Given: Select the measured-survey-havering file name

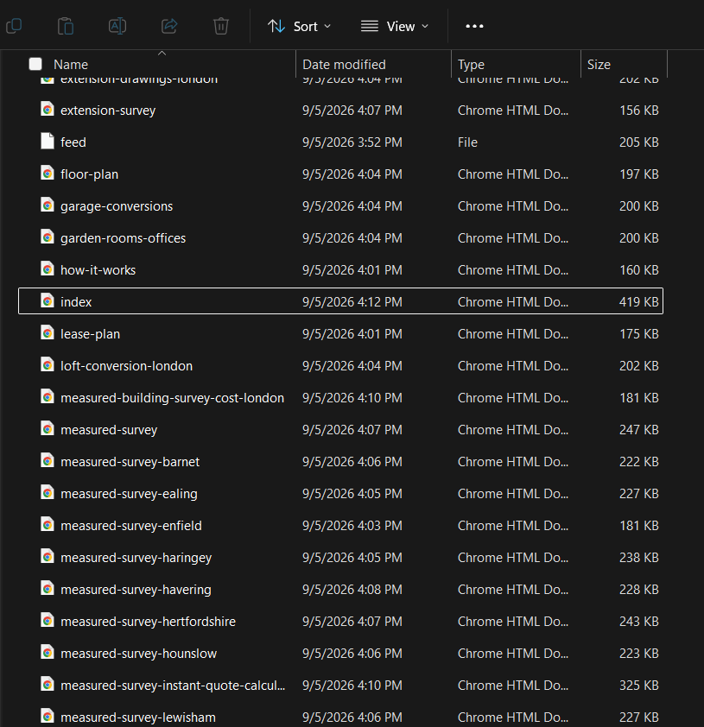Looking at the screenshot, I should coord(136,591).
